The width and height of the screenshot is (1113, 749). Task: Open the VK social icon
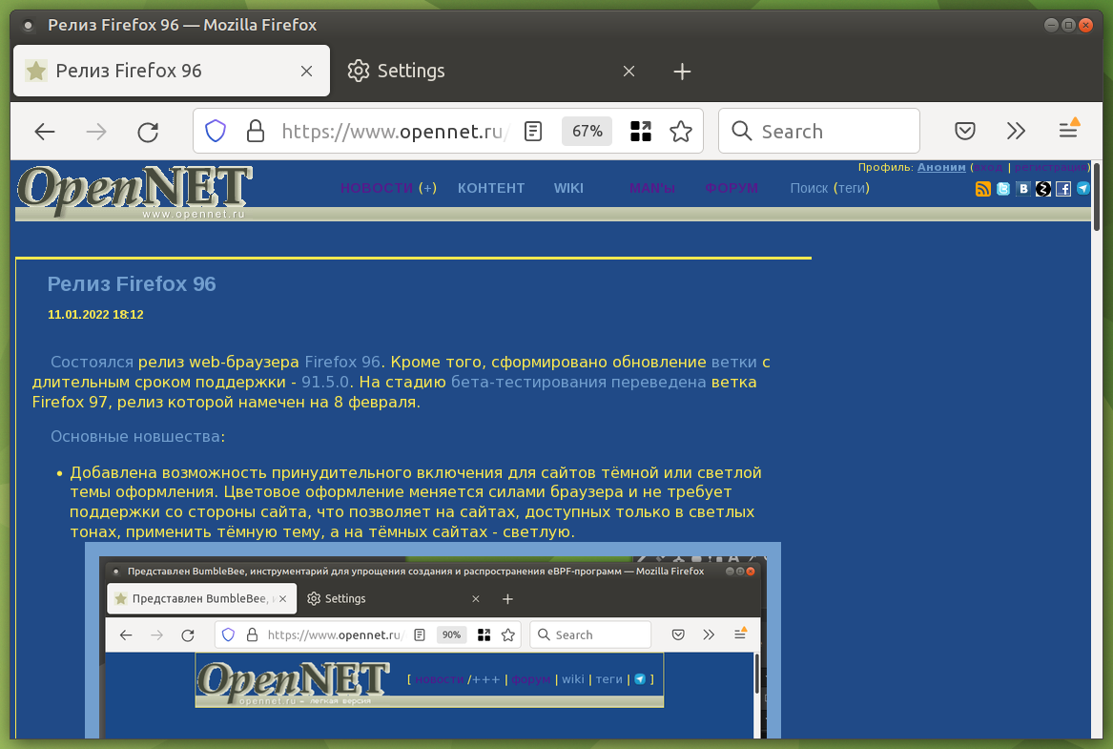pyautogui.click(x=1022, y=189)
